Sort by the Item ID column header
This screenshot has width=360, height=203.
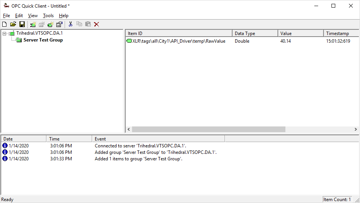(179, 34)
